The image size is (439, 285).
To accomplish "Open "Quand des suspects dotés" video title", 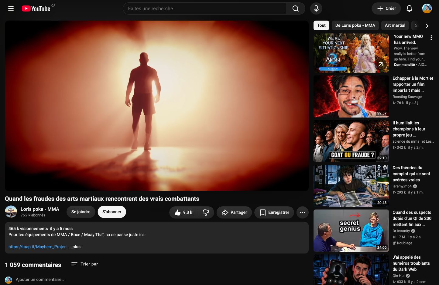I will (412, 218).
